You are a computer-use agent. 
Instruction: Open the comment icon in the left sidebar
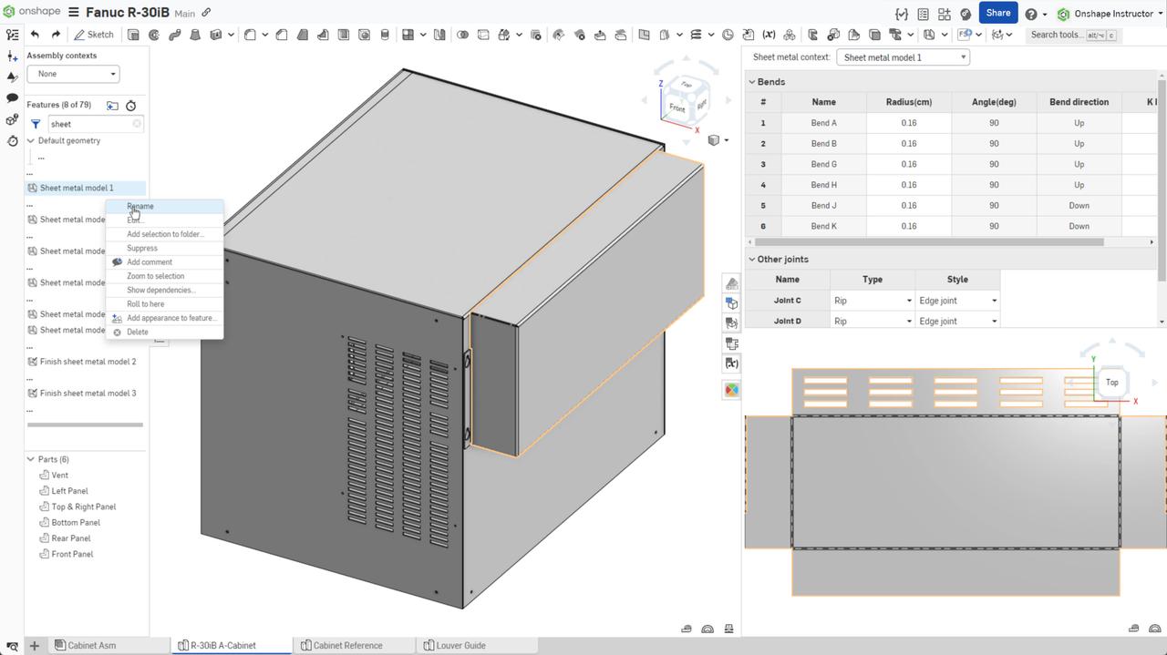[x=12, y=97]
